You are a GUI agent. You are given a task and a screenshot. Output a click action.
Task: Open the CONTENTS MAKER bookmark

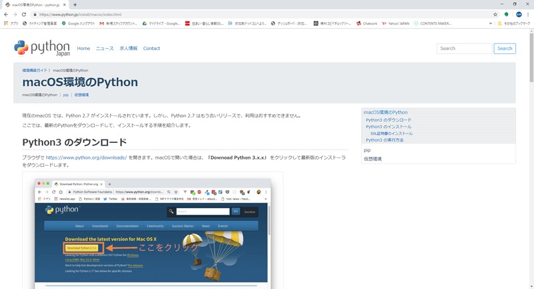pyautogui.click(x=433, y=23)
